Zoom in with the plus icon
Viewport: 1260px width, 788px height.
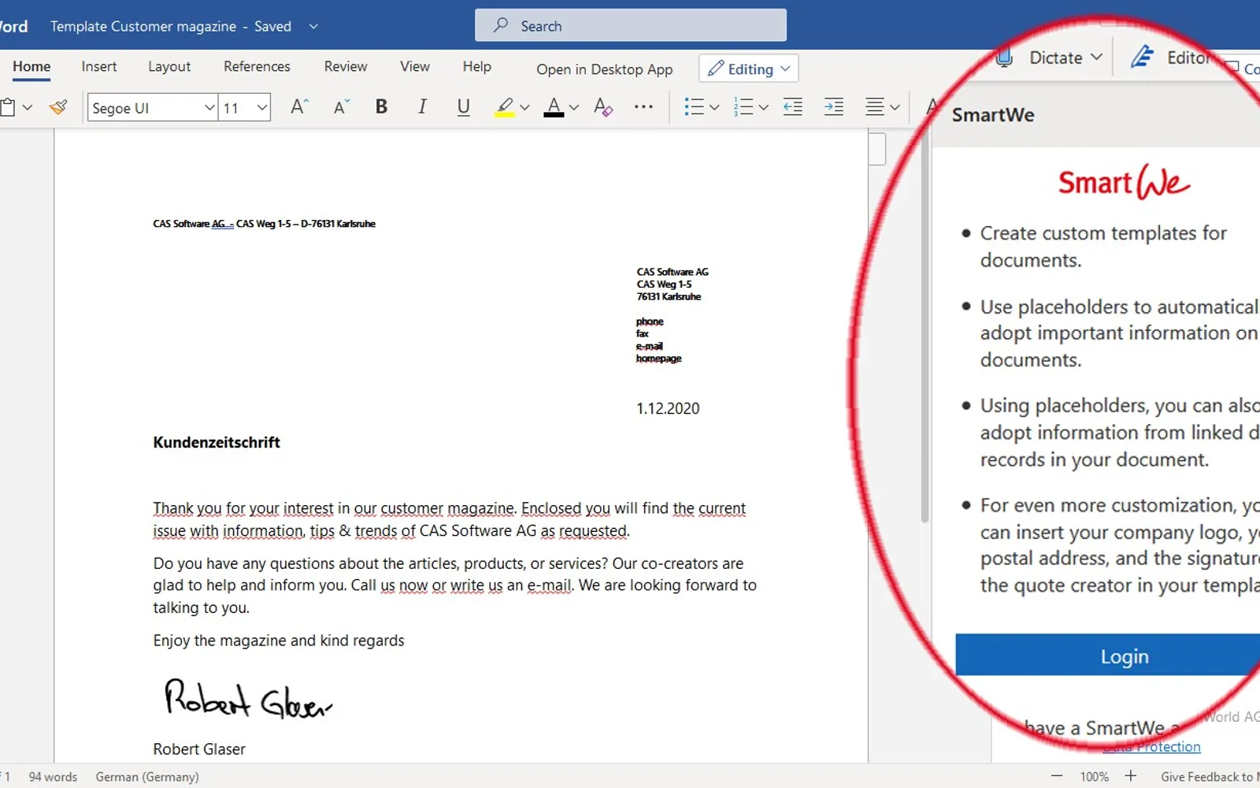(x=1131, y=776)
